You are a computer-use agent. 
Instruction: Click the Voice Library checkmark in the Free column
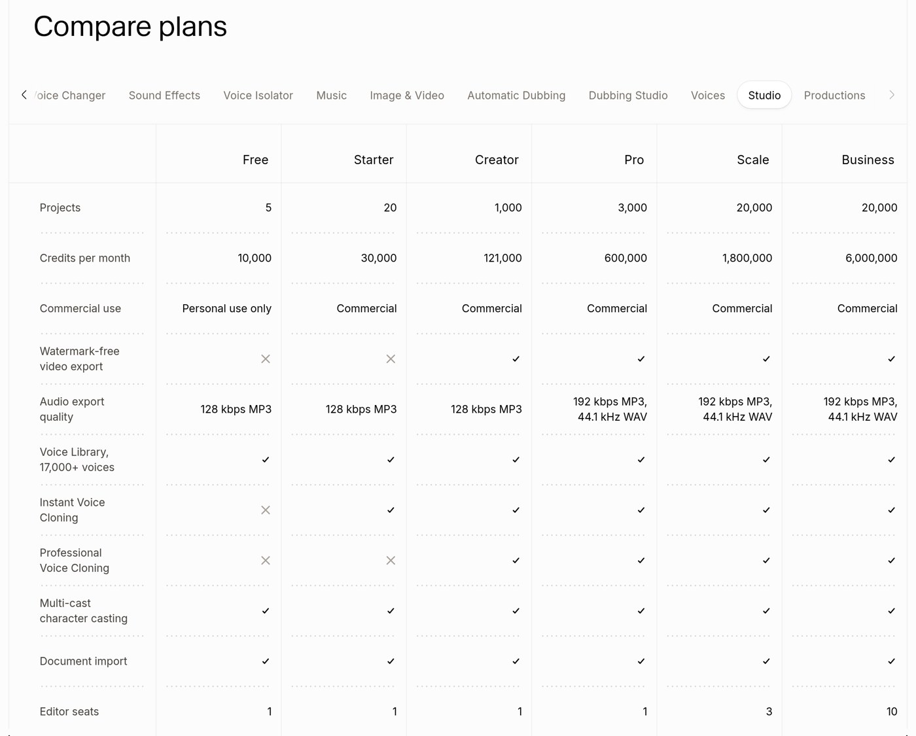point(266,460)
